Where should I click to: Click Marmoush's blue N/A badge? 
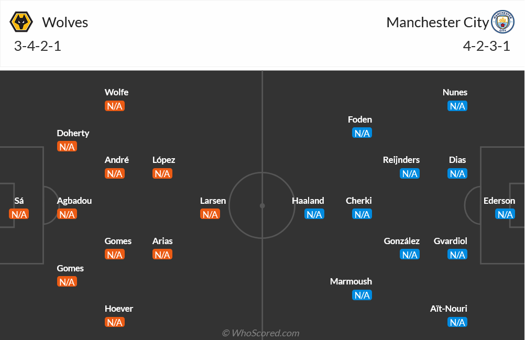click(x=362, y=295)
